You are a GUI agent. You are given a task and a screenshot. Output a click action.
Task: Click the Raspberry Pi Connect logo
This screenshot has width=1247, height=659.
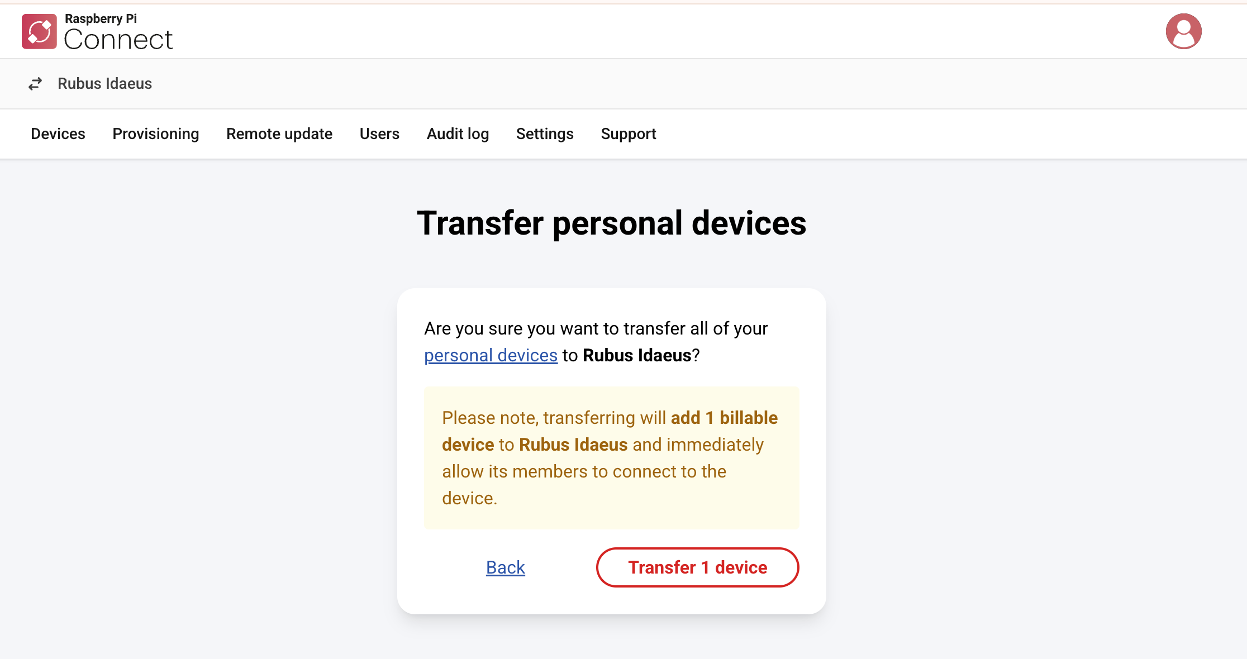coord(39,31)
